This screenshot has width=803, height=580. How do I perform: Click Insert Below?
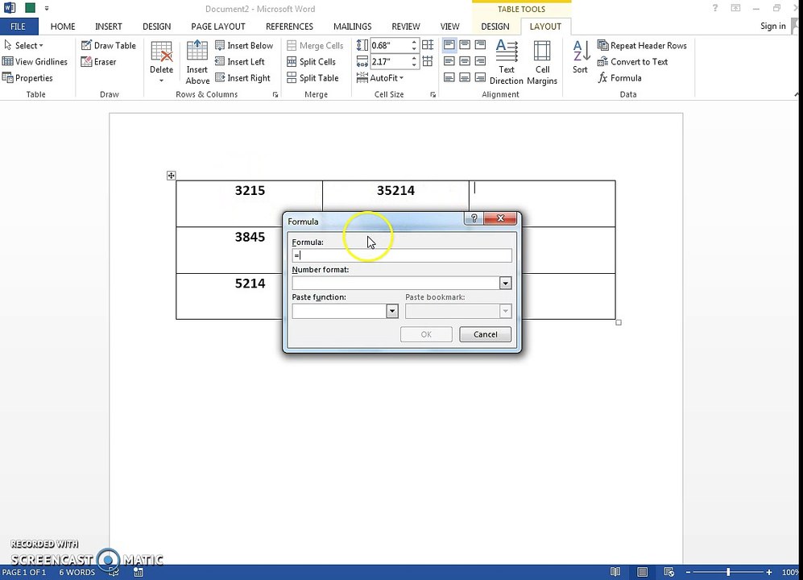click(244, 46)
